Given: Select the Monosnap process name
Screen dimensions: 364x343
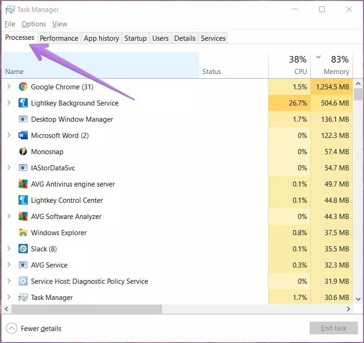Looking at the screenshot, I should pyautogui.click(x=47, y=151).
